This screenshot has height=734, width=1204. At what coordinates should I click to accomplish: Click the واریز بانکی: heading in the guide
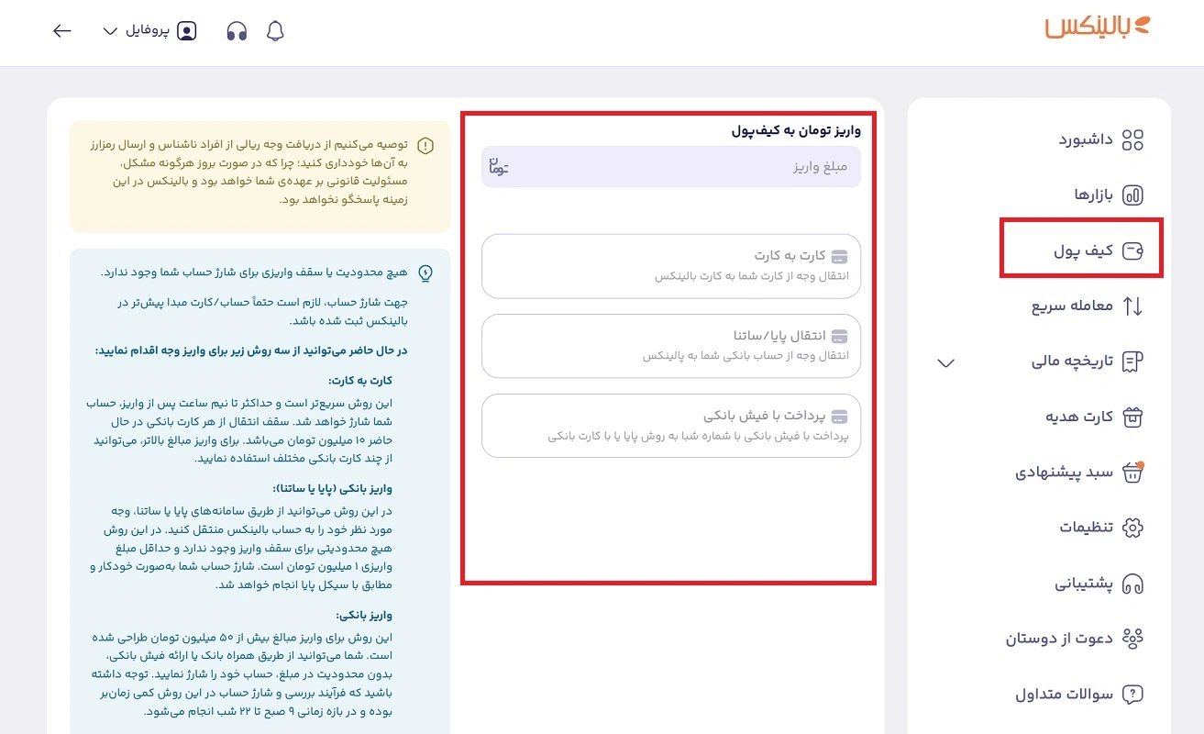pos(364,616)
